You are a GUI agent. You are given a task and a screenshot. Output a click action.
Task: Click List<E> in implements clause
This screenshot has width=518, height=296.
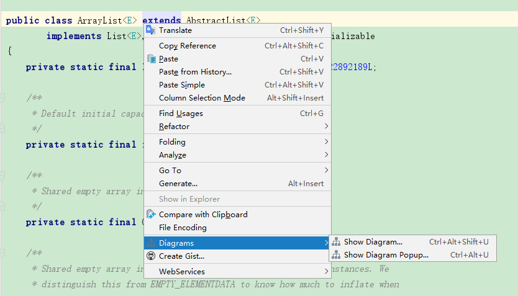pyautogui.click(x=124, y=35)
